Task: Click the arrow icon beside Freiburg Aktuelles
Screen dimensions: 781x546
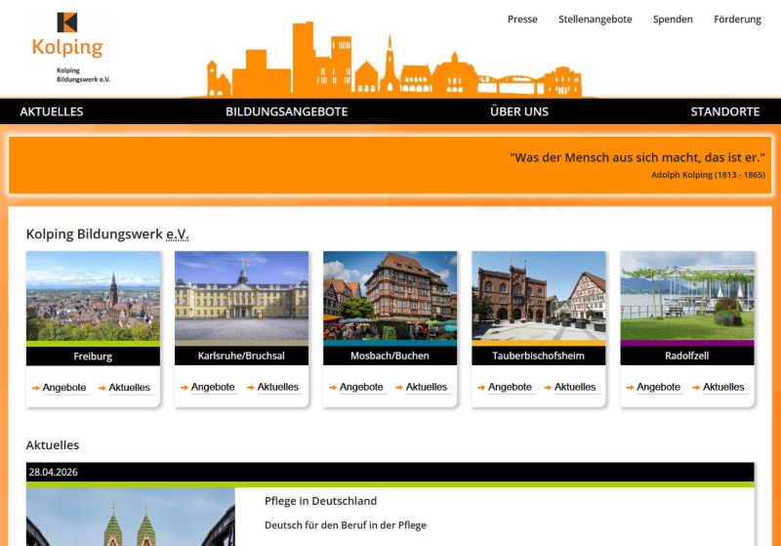Action: [103, 388]
